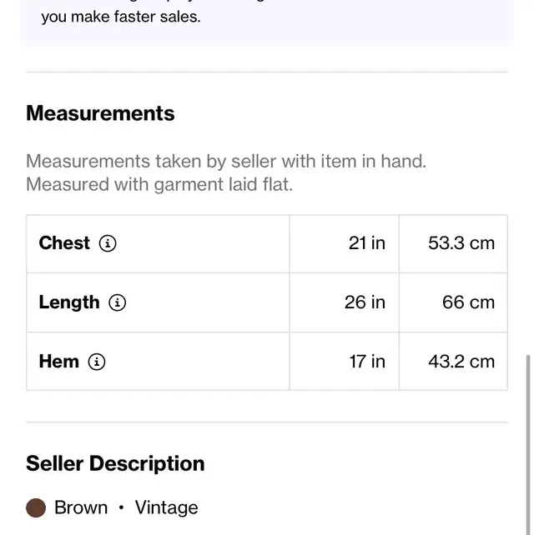Click the 'Measured with garment laid flat' note
The image size is (534, 535).
click(x=159, y=185)
